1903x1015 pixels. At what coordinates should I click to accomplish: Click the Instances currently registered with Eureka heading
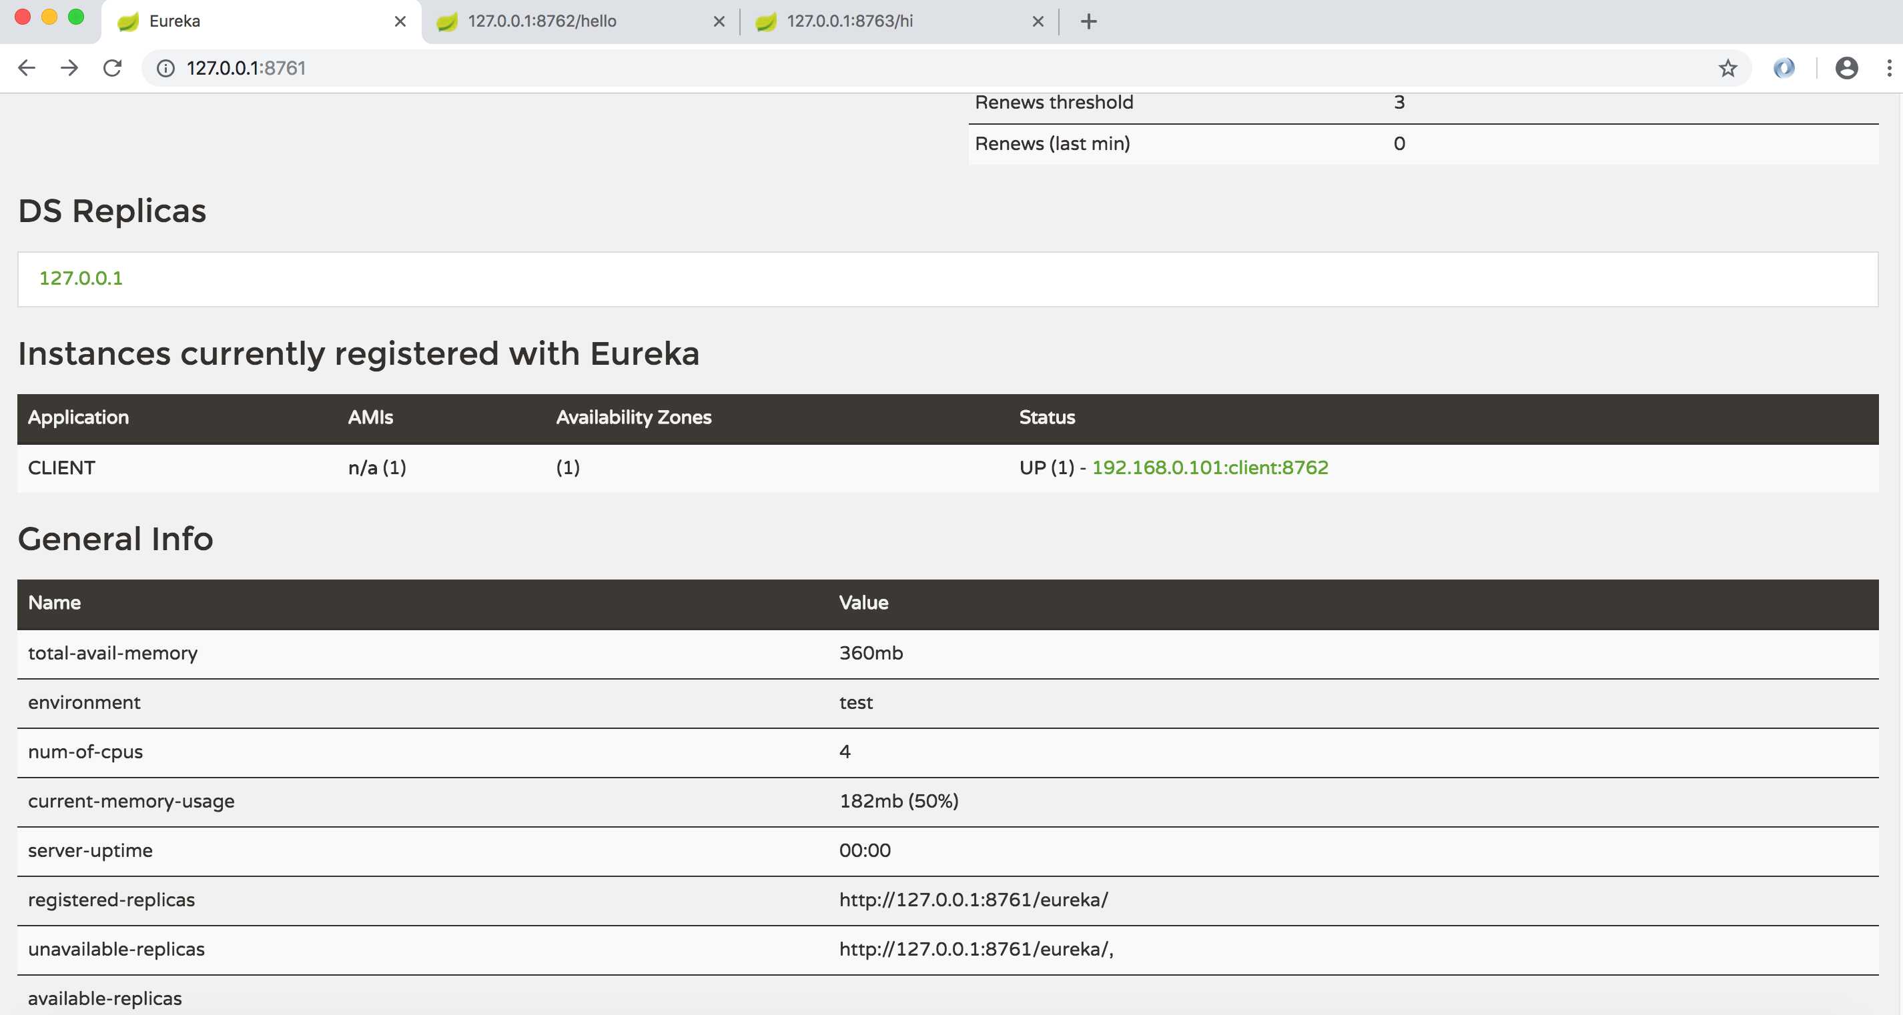[x=358, y=354]
